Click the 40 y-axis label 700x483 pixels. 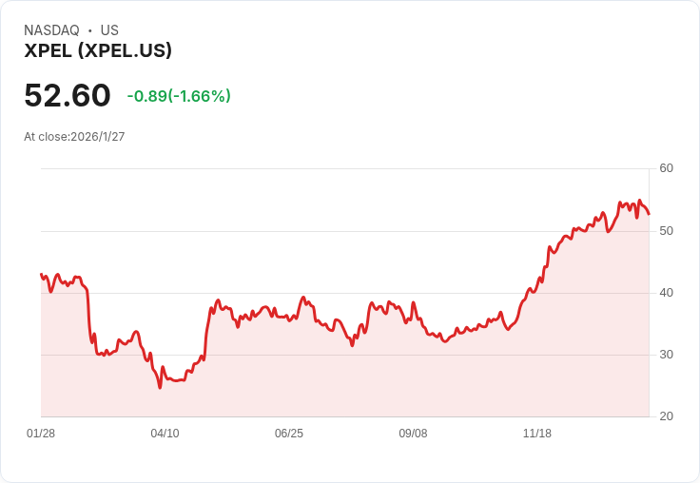point(666,293)
